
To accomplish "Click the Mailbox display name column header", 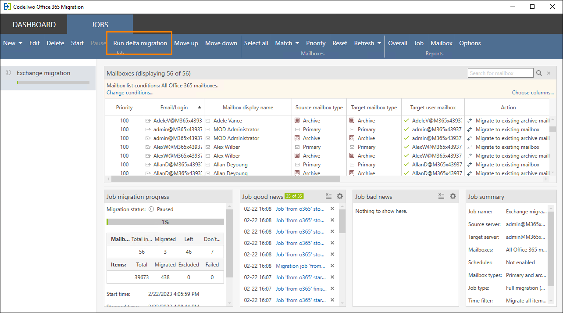I will click(248, 107).
